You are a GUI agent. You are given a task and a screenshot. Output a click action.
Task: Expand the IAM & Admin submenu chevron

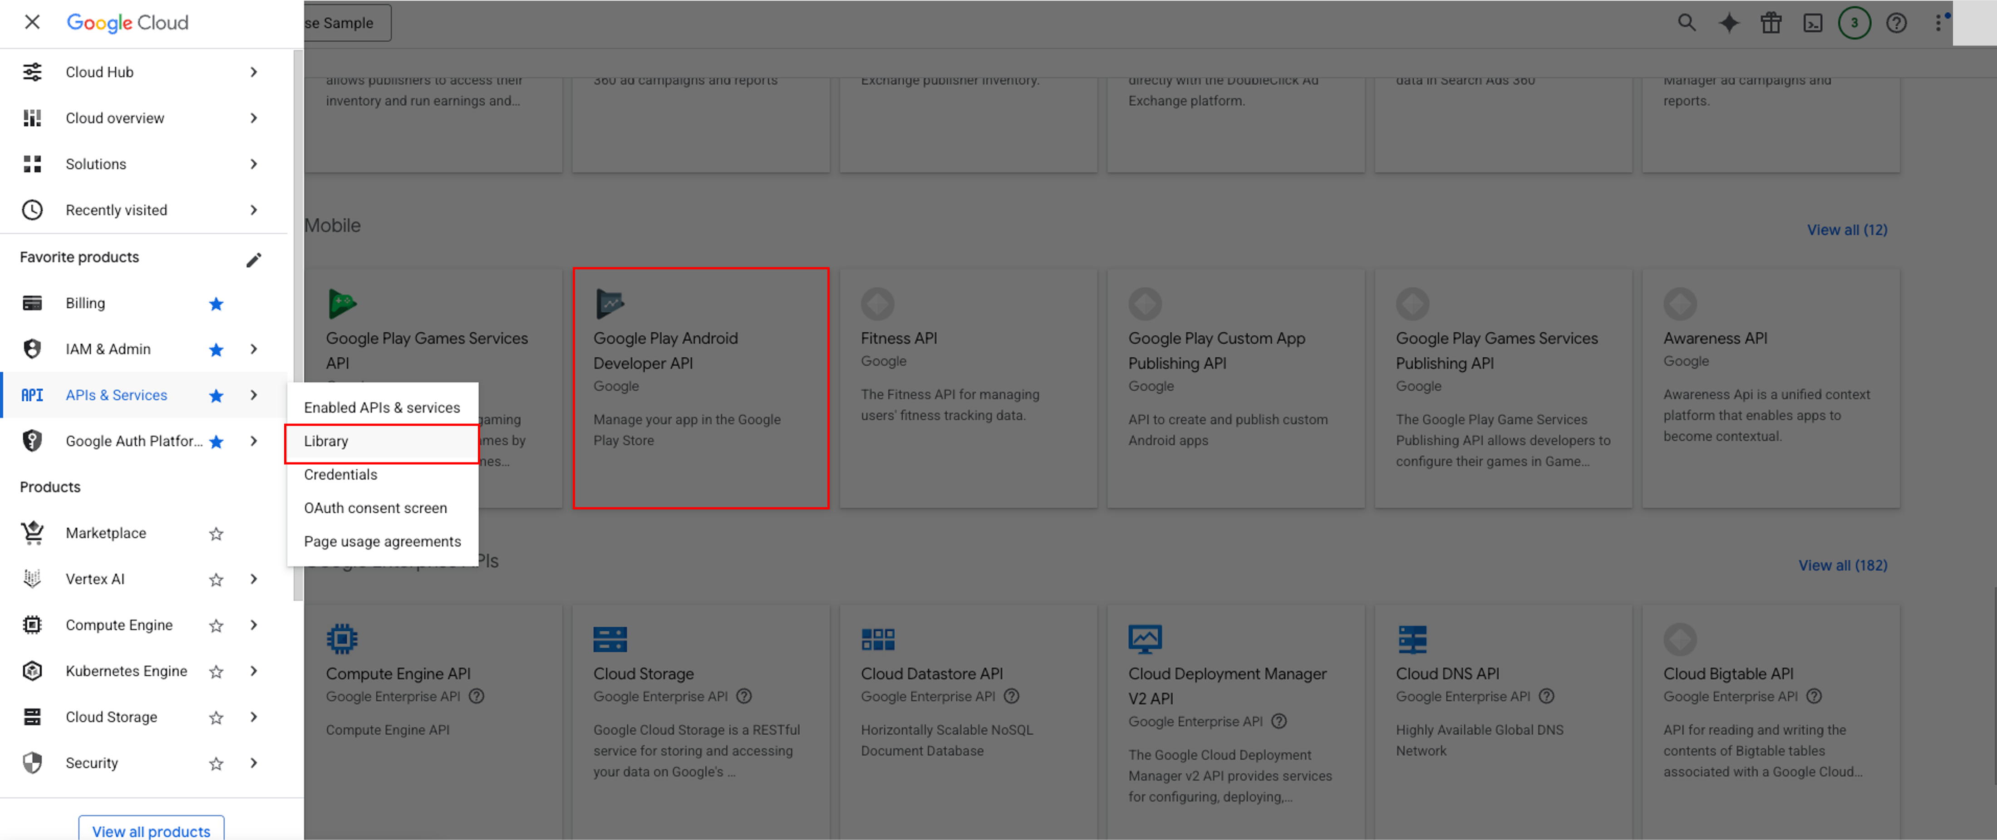(x=254, y=349)
